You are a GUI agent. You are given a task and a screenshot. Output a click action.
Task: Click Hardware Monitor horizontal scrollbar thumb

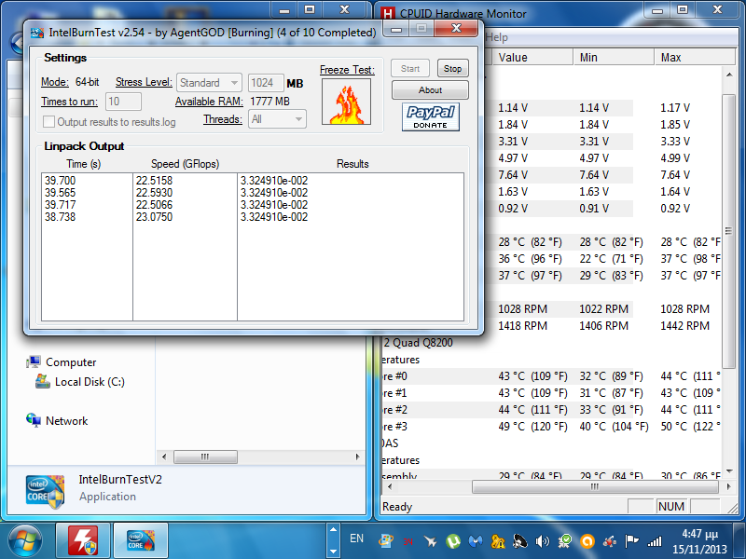(x=595, y=486)
